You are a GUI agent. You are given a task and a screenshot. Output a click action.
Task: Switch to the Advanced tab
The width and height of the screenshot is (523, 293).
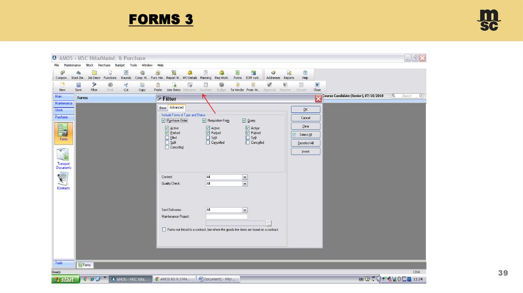click(x=176, y=108)
